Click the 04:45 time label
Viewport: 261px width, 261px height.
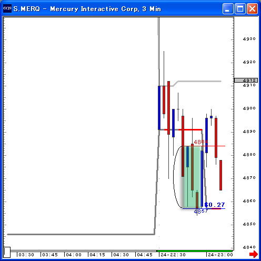click(145, 255)
